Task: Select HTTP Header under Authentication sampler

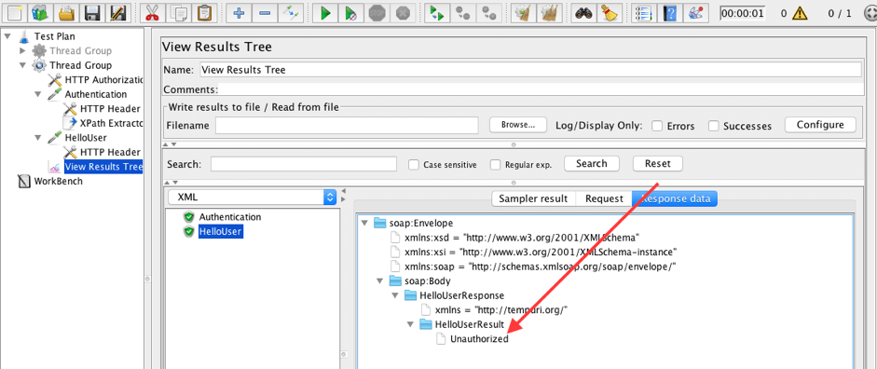Action: click(110, 108)
